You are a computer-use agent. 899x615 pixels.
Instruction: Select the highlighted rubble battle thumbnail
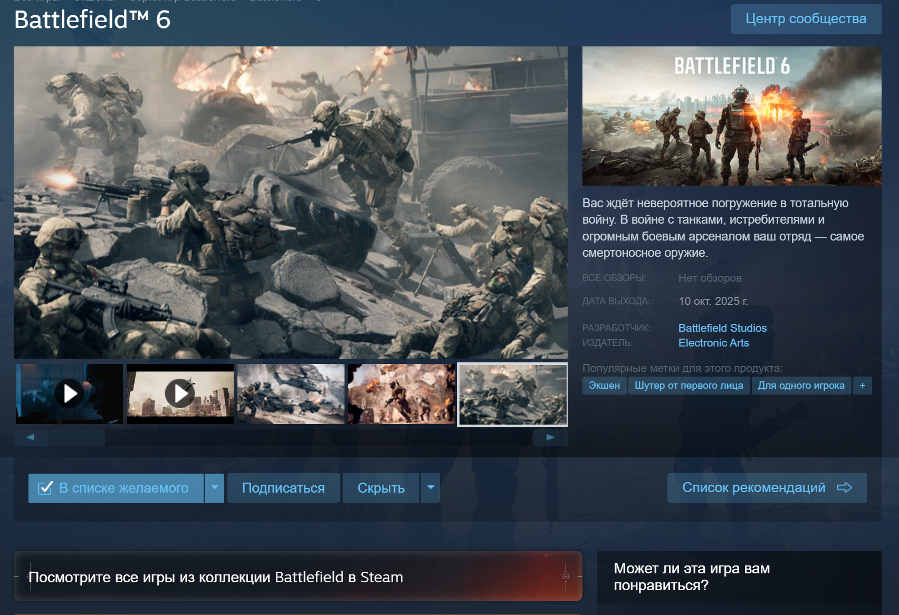[512, 395]
